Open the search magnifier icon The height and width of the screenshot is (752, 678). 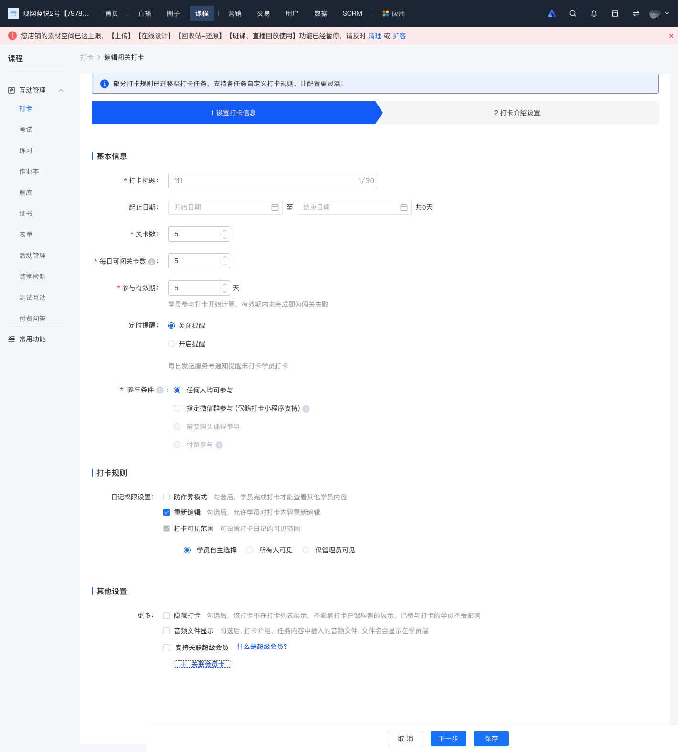(573, 13)
